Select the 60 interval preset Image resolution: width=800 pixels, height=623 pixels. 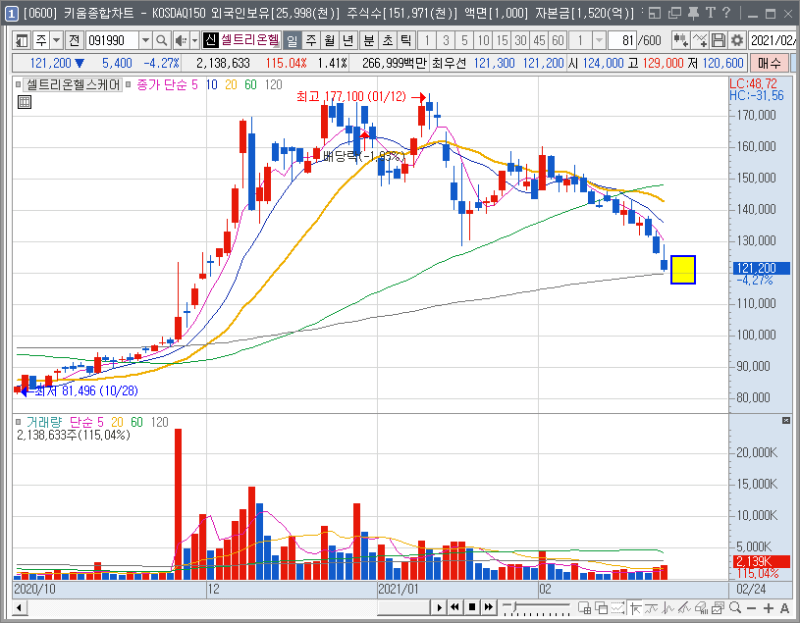(558, 40)
